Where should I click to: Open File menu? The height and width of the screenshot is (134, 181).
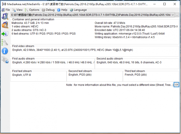[x=6, y=10]
